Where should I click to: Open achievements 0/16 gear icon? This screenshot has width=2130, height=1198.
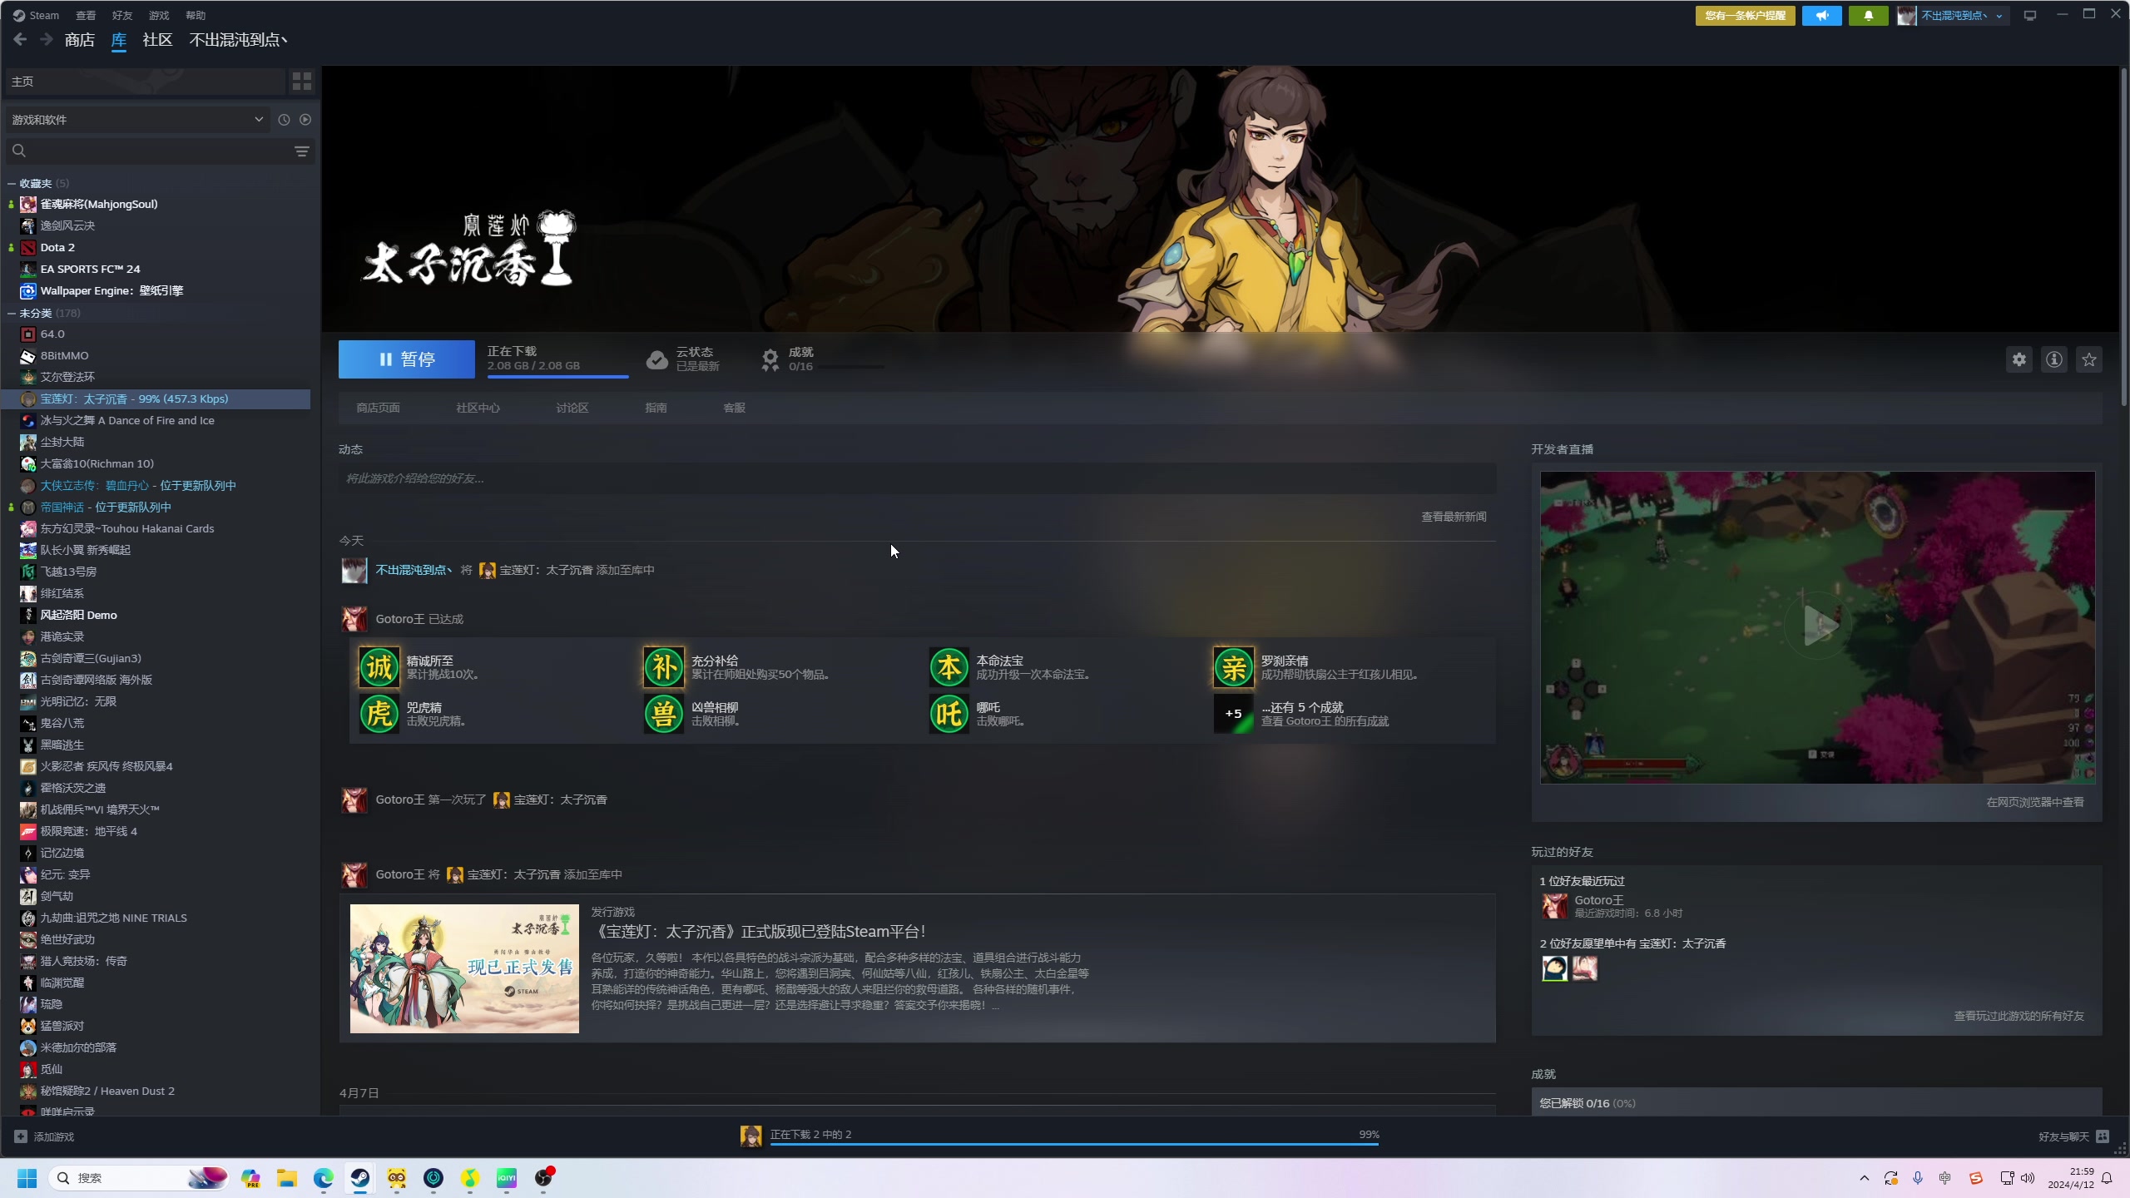[770, 359]
